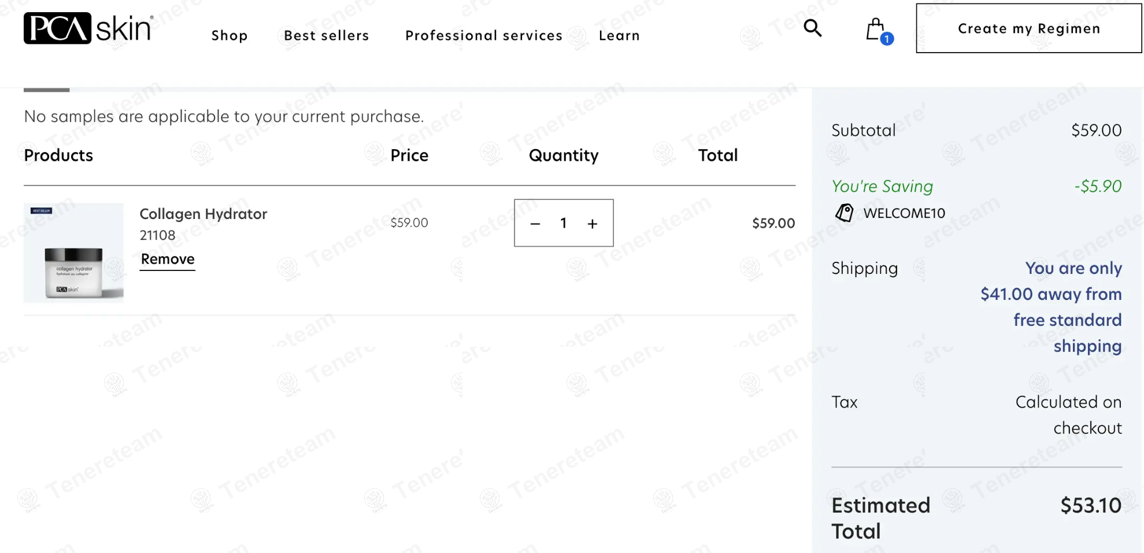Open the shopping bag cart icon
Viewport: 1144px width, 553px height.
[875, 29]
